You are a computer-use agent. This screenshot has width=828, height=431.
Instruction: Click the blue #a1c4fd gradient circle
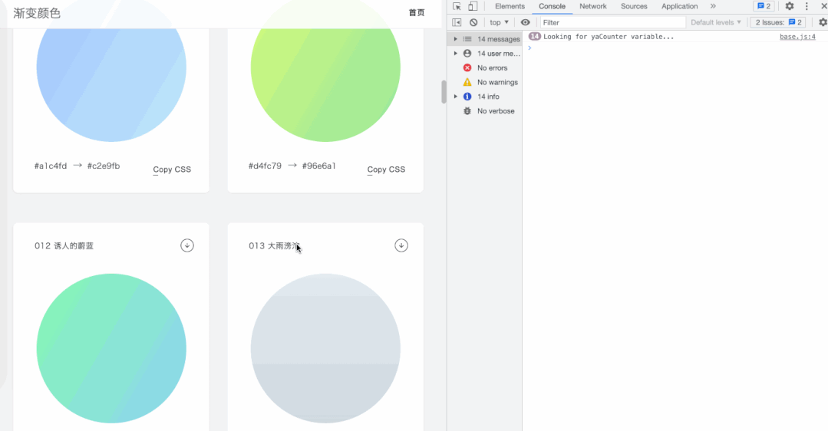tap(111, 67)
